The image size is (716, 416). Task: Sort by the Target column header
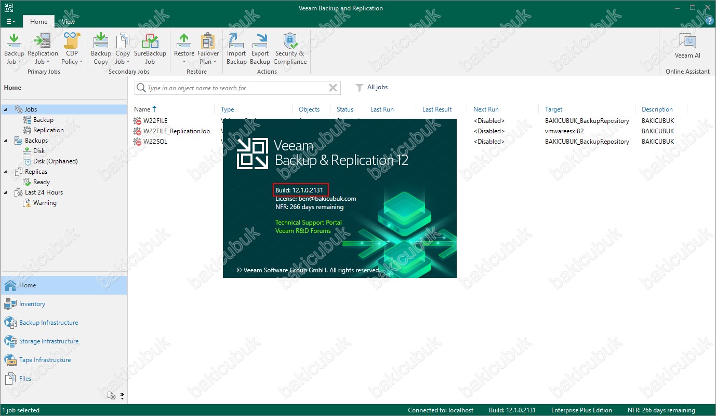click(553, 109)
